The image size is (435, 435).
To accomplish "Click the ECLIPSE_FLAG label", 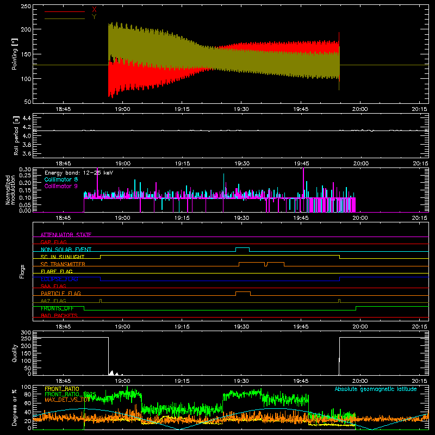I will pos(59,279).
